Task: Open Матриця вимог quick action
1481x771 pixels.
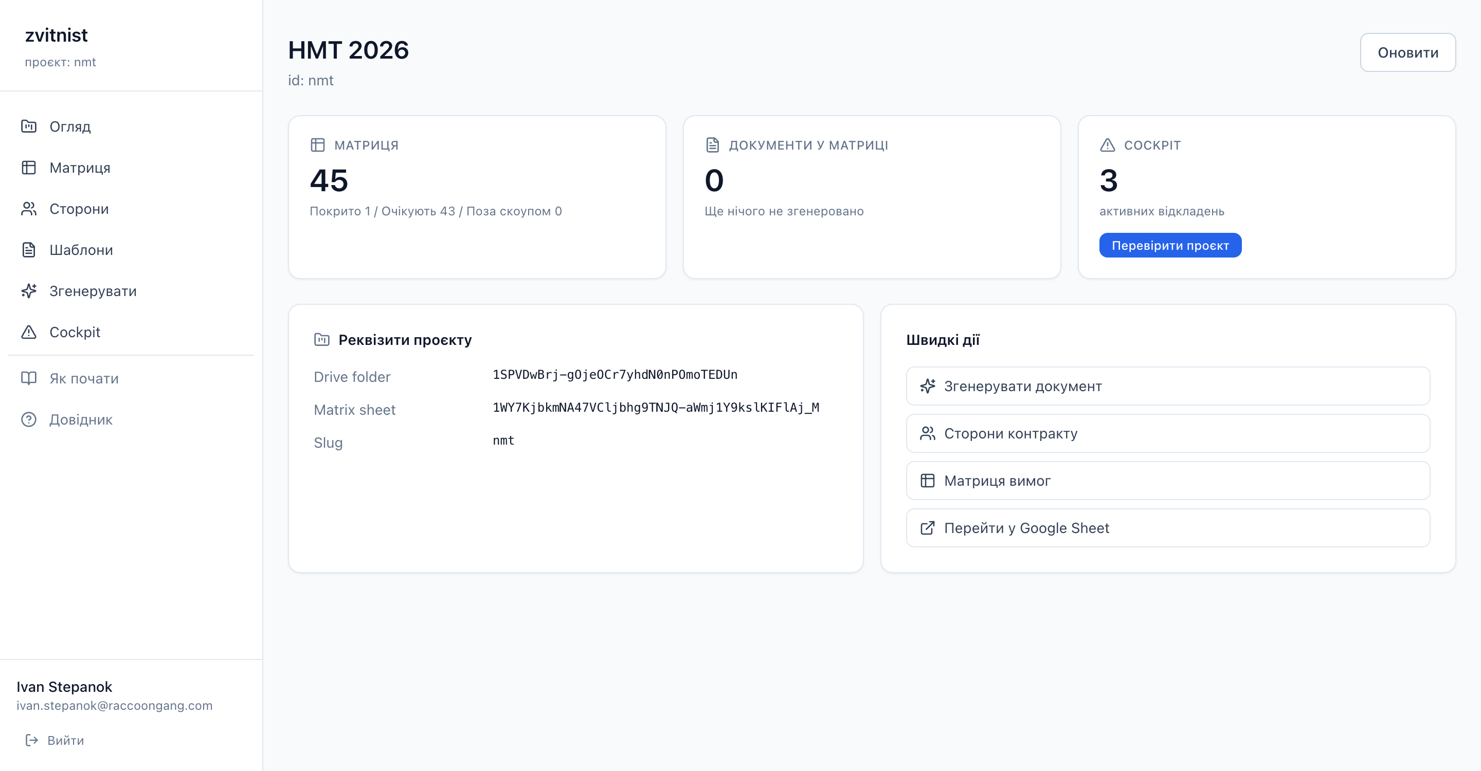Action: pyautogui.click(x=1168, y=481)
